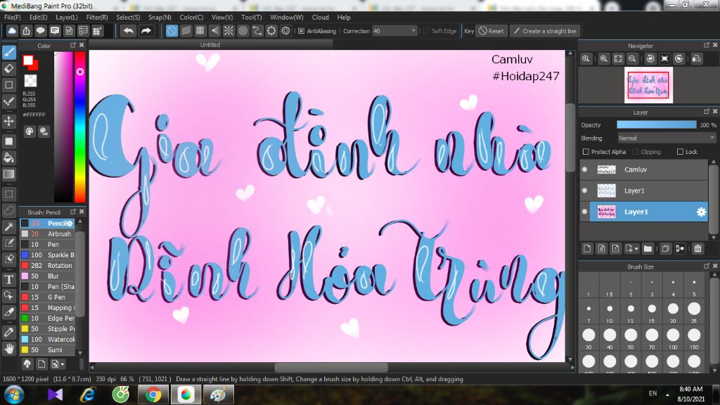
Task: Open the Snap menu
Action: (160, 18)
